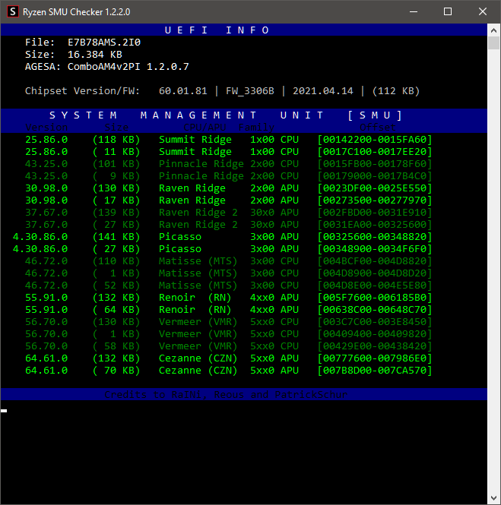Click Matisse offset [004D8900-004D8D20]
The height and width of the screenshot is (505, 501).
coord(375,273)
